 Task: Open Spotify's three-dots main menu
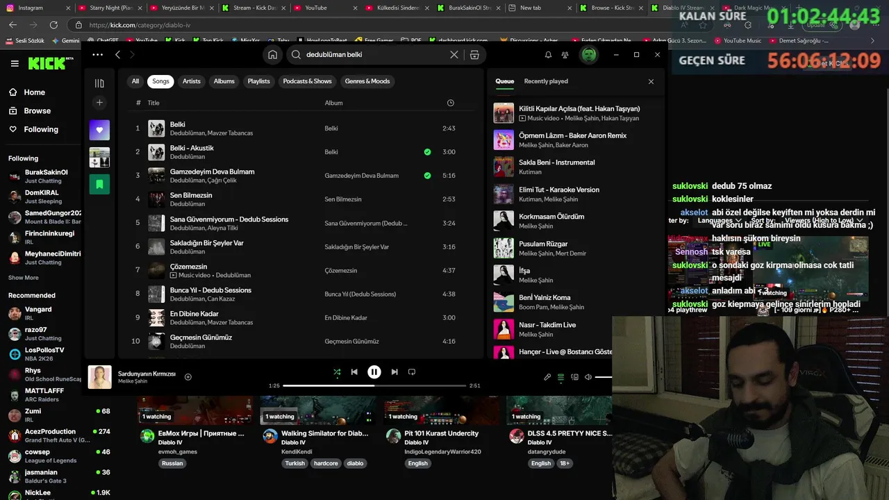click(97, 55)
